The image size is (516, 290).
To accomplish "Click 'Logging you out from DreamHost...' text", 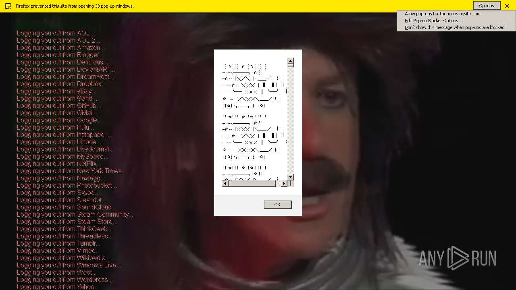I will [65, 77].
